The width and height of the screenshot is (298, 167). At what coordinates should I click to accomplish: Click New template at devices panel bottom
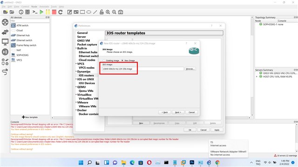[x=30, y=117]
